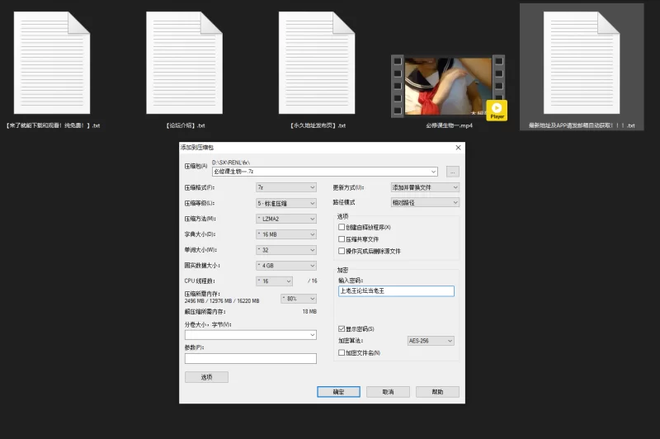Toggle the 显示密码 checkbox

click(x=342, y=329)
